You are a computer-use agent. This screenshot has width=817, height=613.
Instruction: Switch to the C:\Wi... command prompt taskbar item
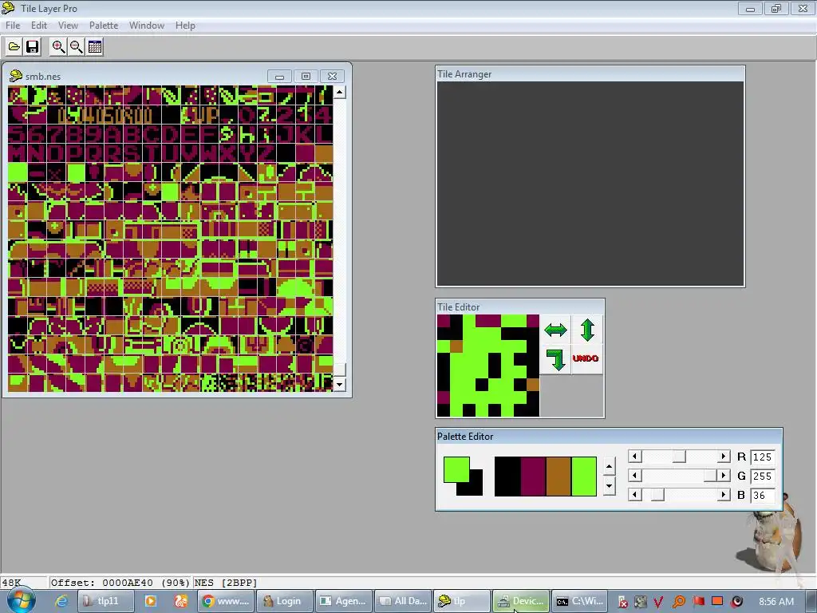coord(580,602)
